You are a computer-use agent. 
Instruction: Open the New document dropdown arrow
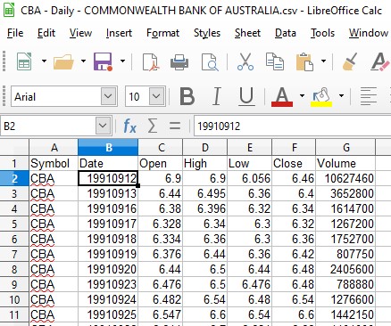coord(44,61)
